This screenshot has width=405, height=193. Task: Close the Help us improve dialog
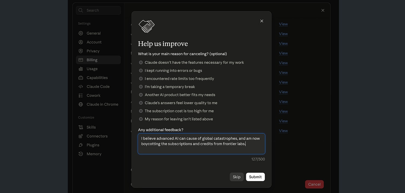(262, 21)
